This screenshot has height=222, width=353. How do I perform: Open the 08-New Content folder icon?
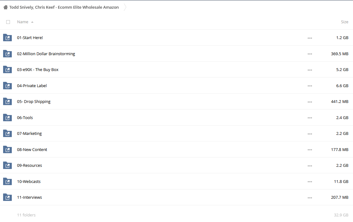click(x=7, y=149)
